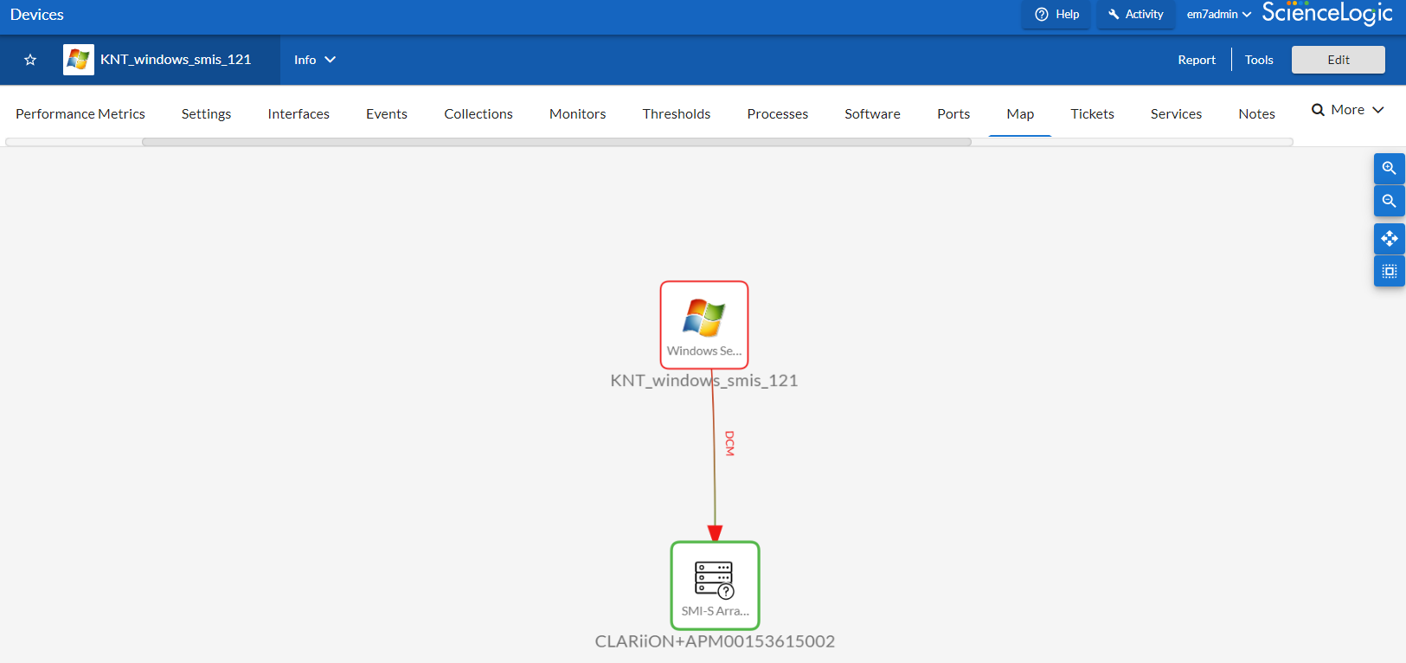1406x663 pixels.
Task: Zoom in on the map
Action: (1389, 168)
